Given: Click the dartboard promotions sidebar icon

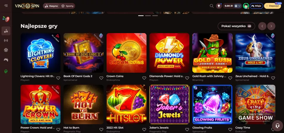Looking at the screenshot, I should [6, 19].
